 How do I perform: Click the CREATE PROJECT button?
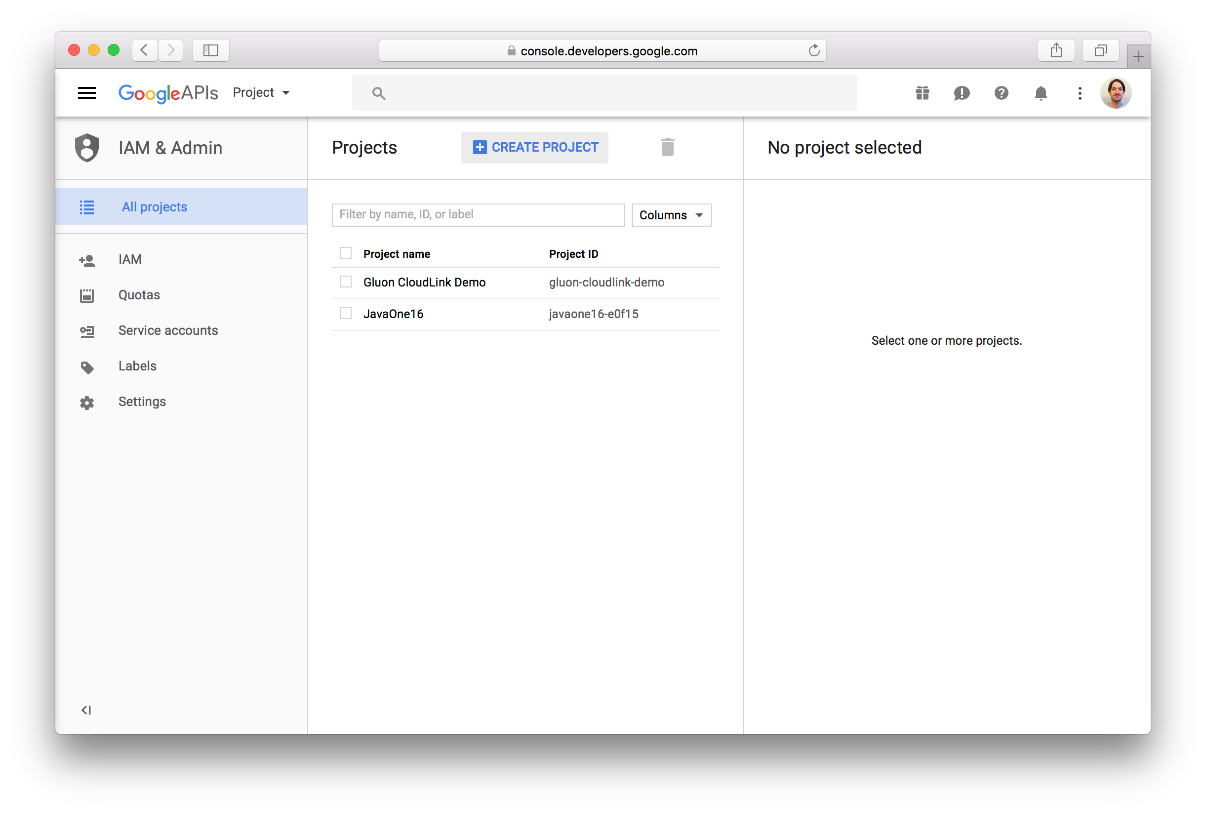(x=534, y=147)
